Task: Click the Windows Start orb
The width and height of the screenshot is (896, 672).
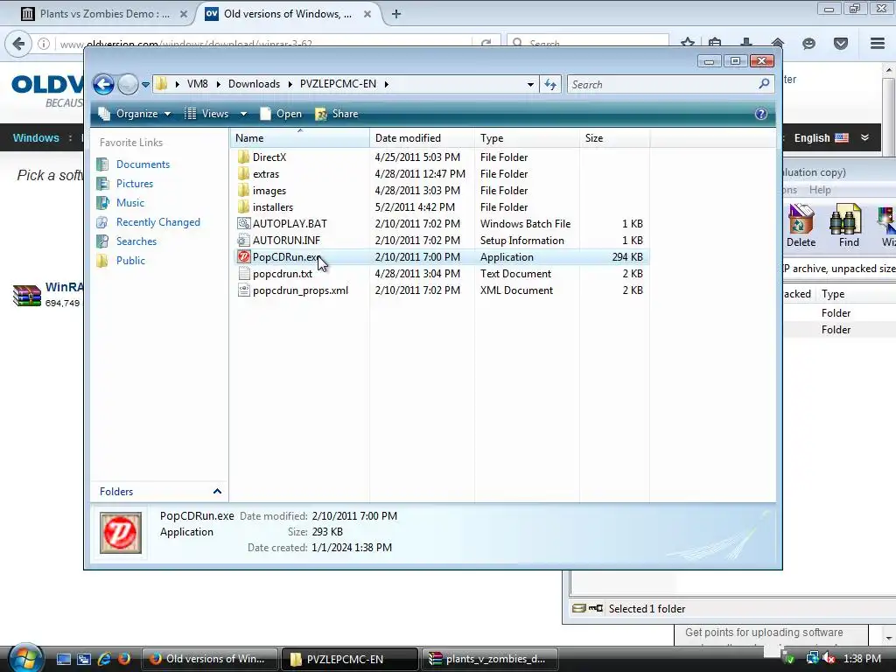Action: (x=25, y=657)
